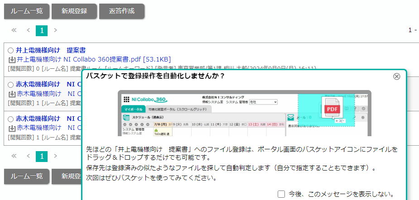This screenshot has height=200, width=419.
Task: Select radio for third row 赤木電機様向け
Action: coord(10,119)
